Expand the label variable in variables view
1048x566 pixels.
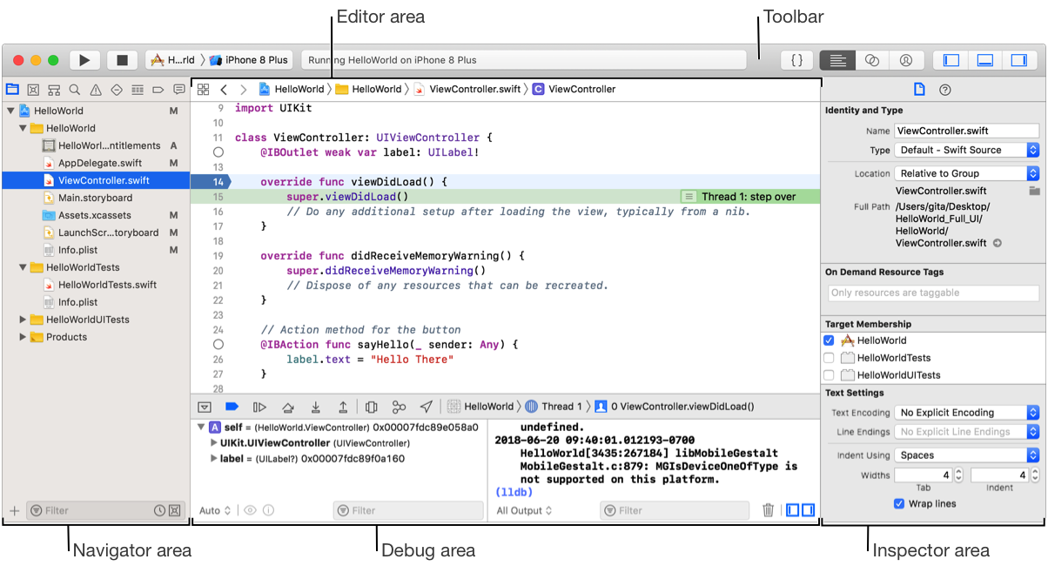coord(214,459)
